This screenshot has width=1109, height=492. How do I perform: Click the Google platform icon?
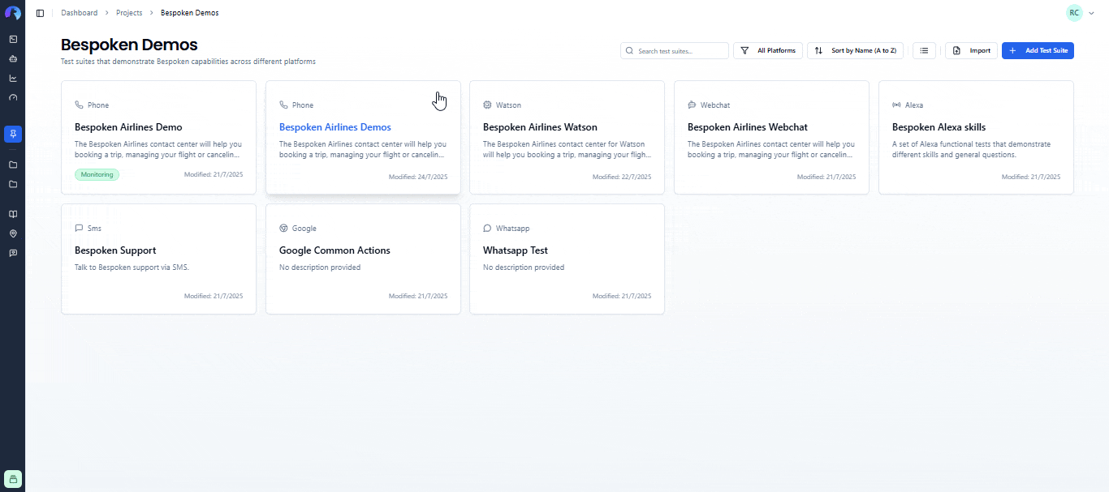coord(283,228)
